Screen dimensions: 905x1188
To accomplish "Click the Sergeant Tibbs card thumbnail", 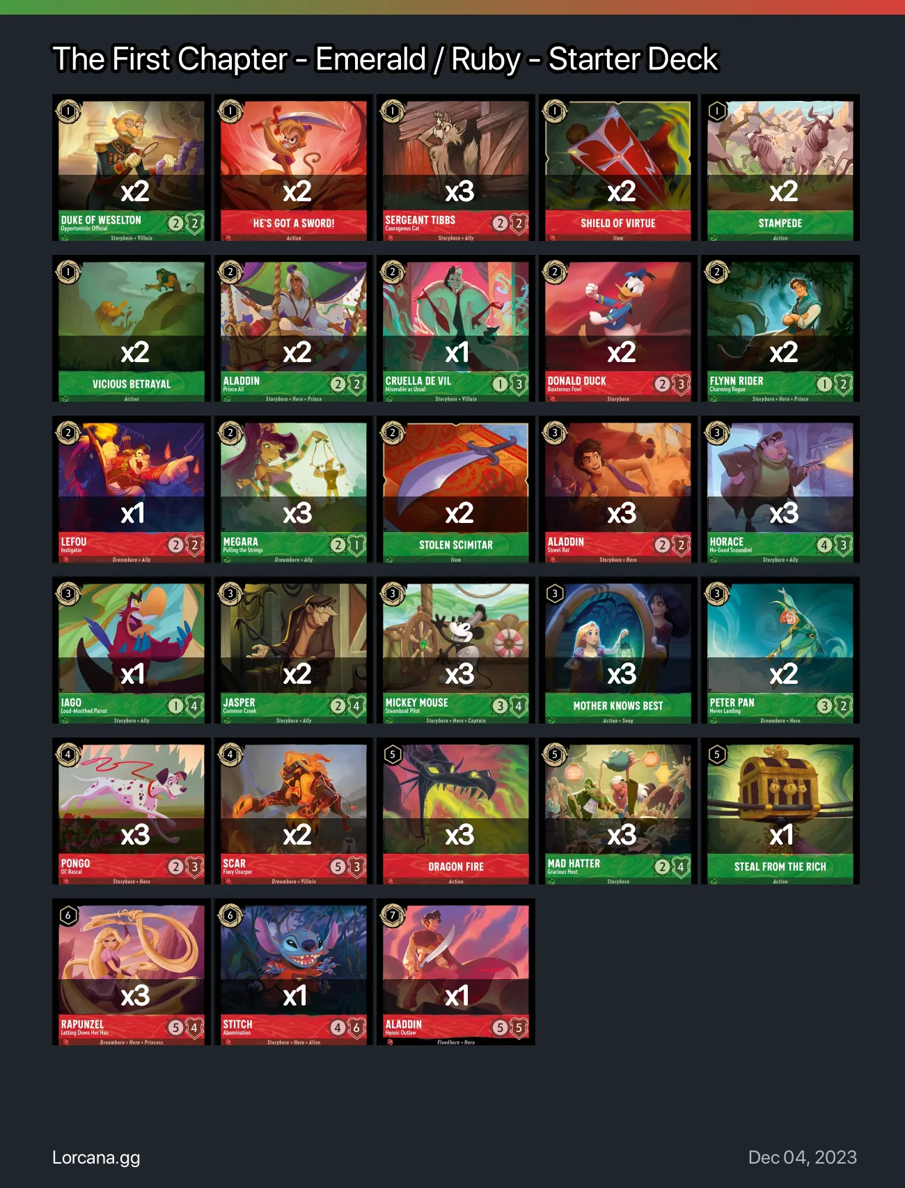I will point(456,168).
